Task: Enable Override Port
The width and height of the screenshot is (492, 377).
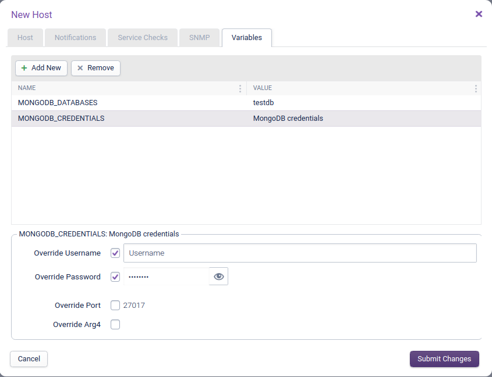Action: pos(115,305)
